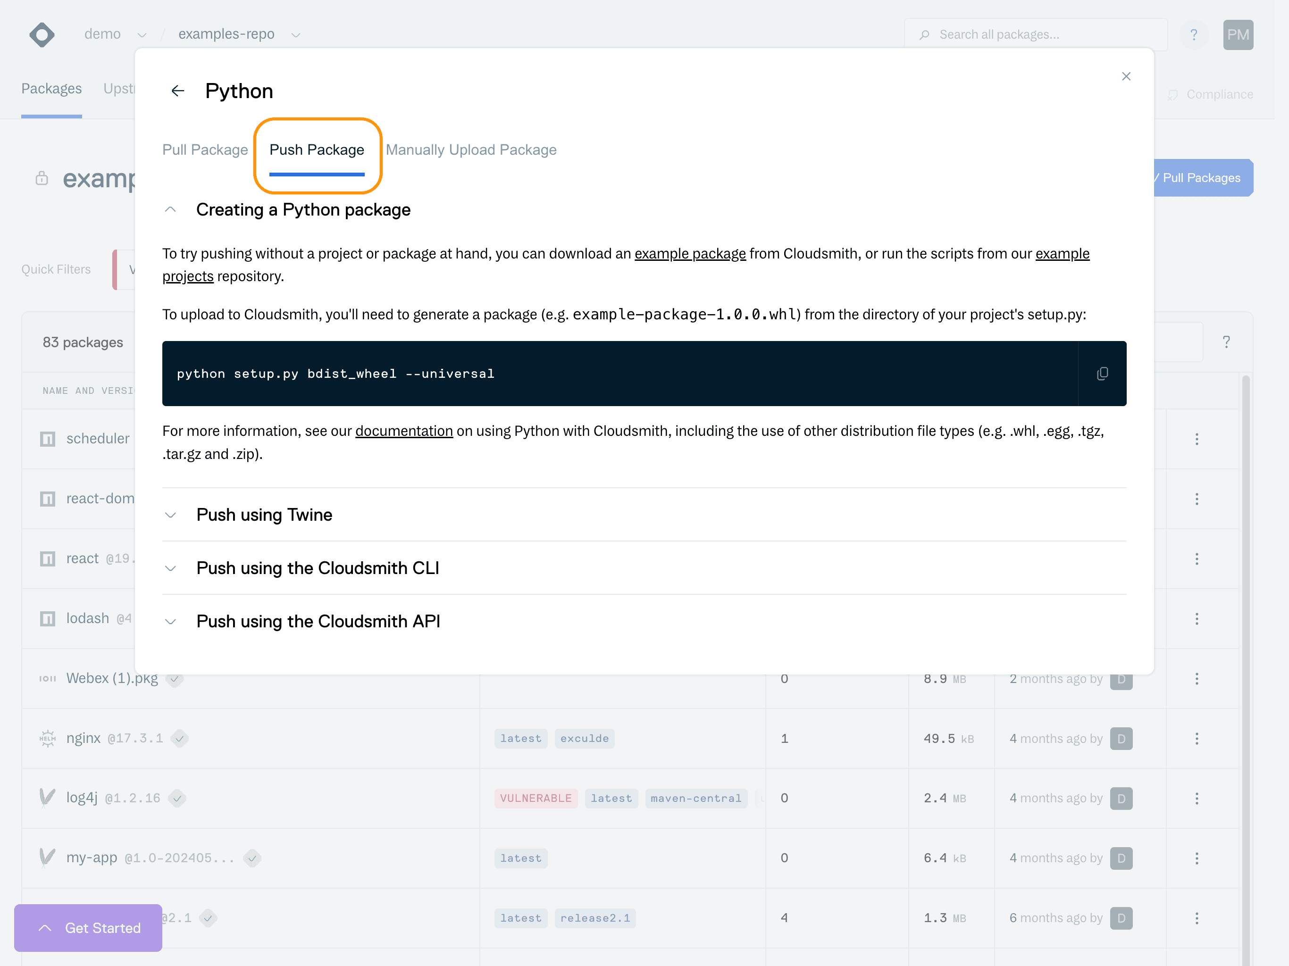Open the PM user avatar menu
The width and height of the screenshot is (1289, 966).
click(1238, 34)
